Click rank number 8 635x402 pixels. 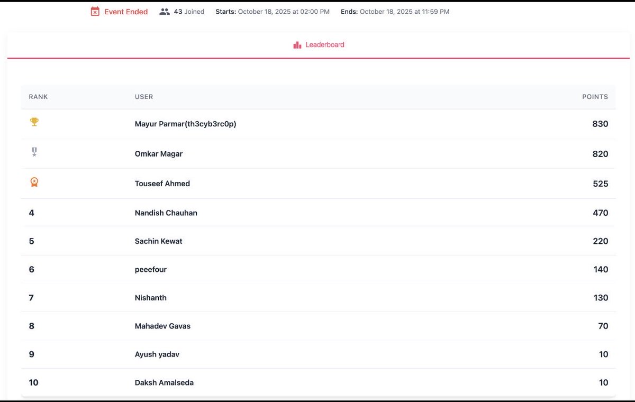pyautogui.click(x=32, y=326)
